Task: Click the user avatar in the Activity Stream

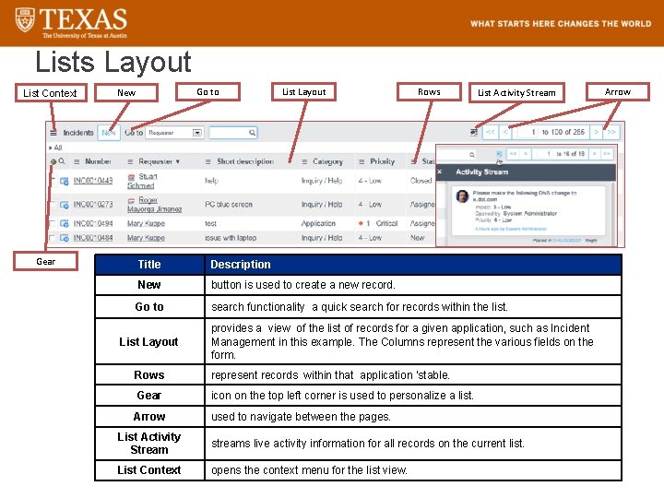Action: click(x=462, y=196)
